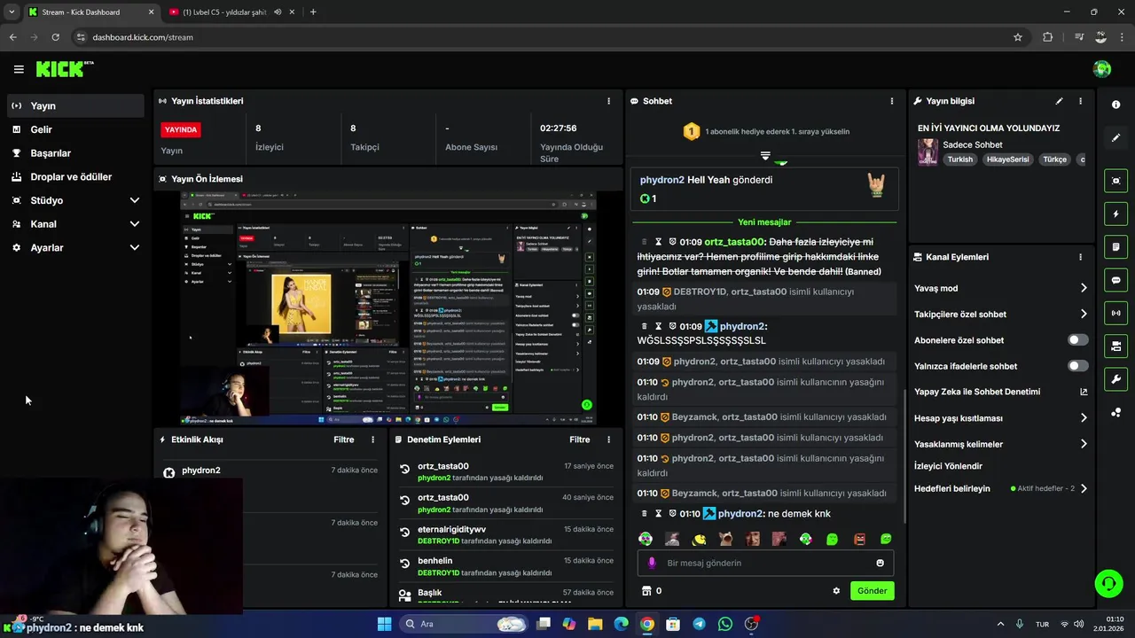Open Başarılar in the sidebar
Image resolution: width=1135 pixels, height=638 pixels.
[x=74, y=153]
